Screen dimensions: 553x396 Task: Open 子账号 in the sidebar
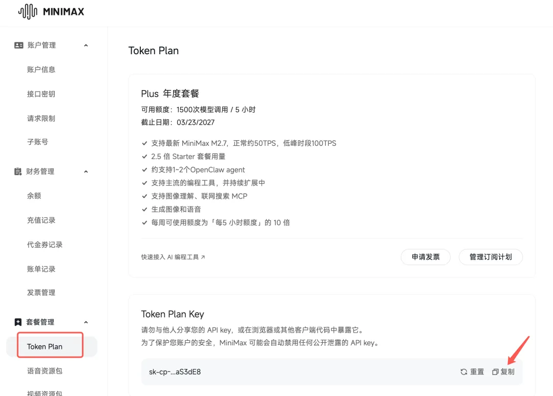(38, 142)
